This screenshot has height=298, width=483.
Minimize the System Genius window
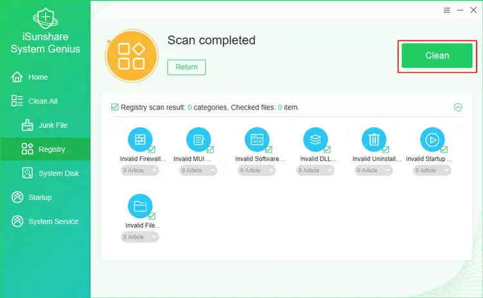click(460, 10)
